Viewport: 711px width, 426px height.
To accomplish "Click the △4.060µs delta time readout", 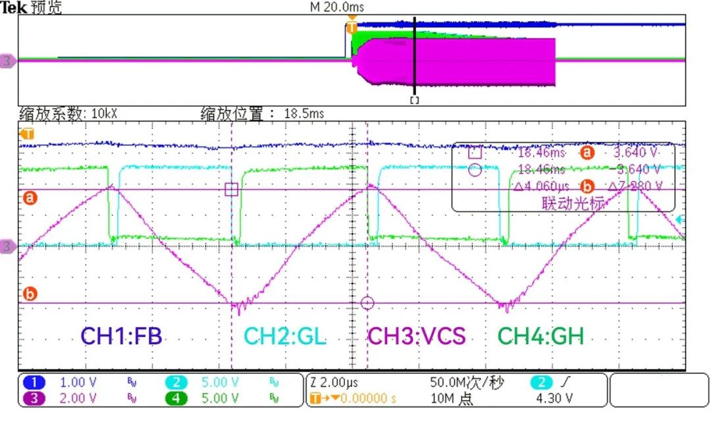I will [542, 186].
